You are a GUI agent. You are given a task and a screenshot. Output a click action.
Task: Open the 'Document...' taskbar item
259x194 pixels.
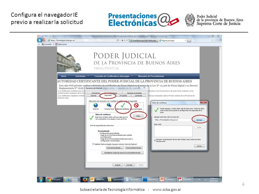133,179
